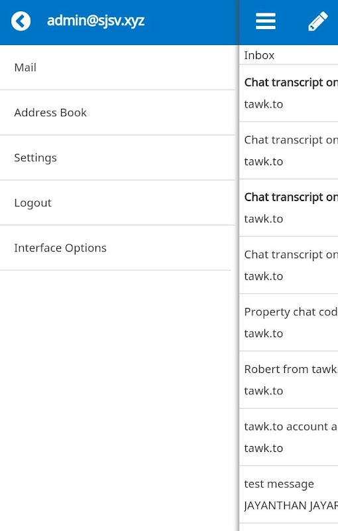Screen dimensions: 338x531
Task: Open Robert from tawk email
Action: [x=289, y=379]
